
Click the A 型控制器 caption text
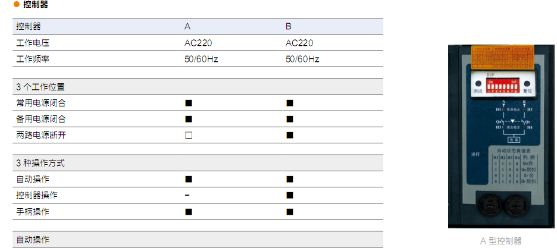pyautogui.click(x=501, y=241)
